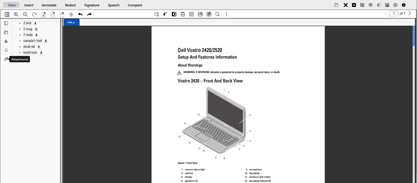Select fit width page icon
Screen dimensions: 417x183
click(53, 14)
